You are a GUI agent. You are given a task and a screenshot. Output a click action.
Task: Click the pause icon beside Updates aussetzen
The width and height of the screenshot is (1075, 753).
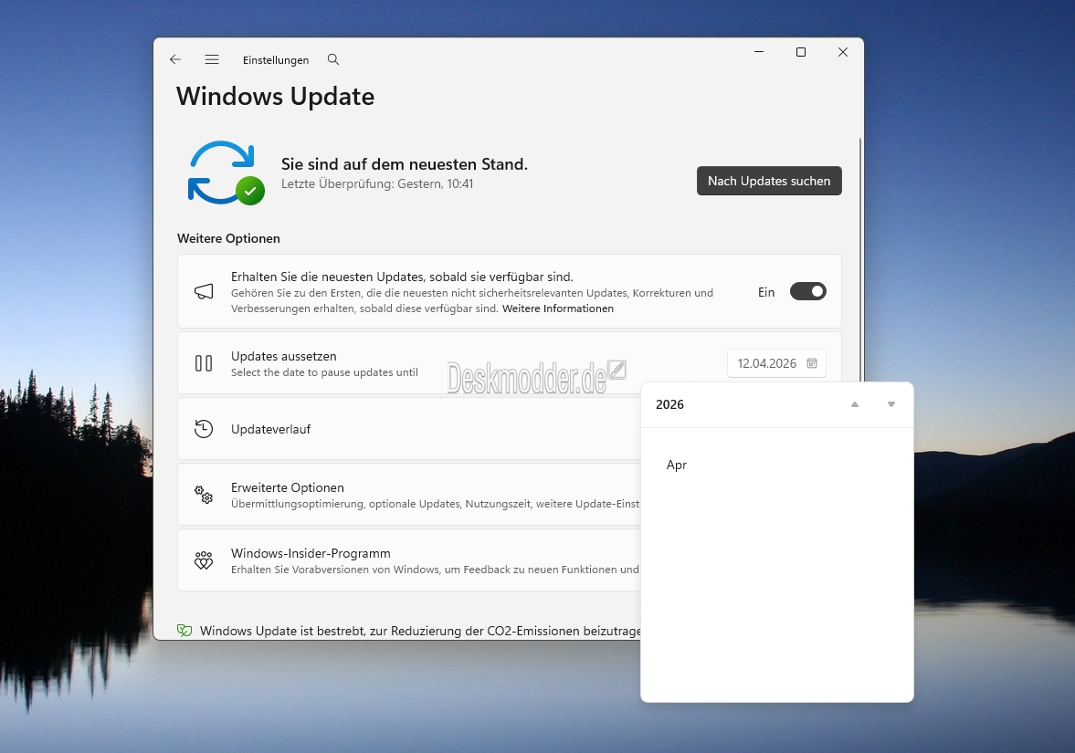pos(204,363)
